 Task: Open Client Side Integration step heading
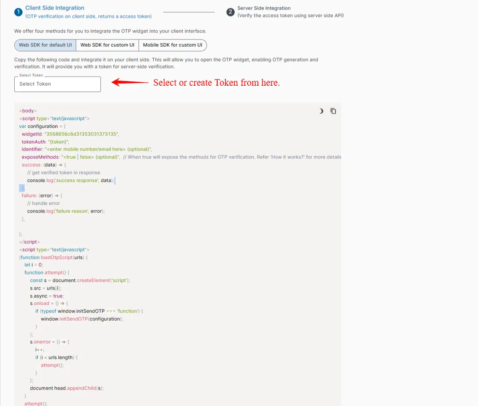[x=55, y=8]
